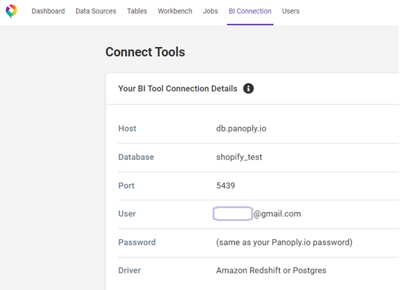Open the Users tab
This screenshot has width=402, height=290.
(x=291, y=12)
